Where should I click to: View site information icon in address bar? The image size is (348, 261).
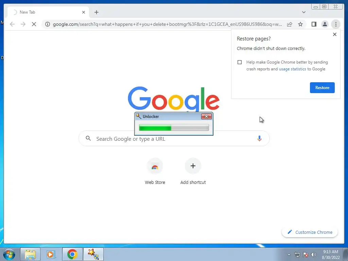[x=48, y=24]
